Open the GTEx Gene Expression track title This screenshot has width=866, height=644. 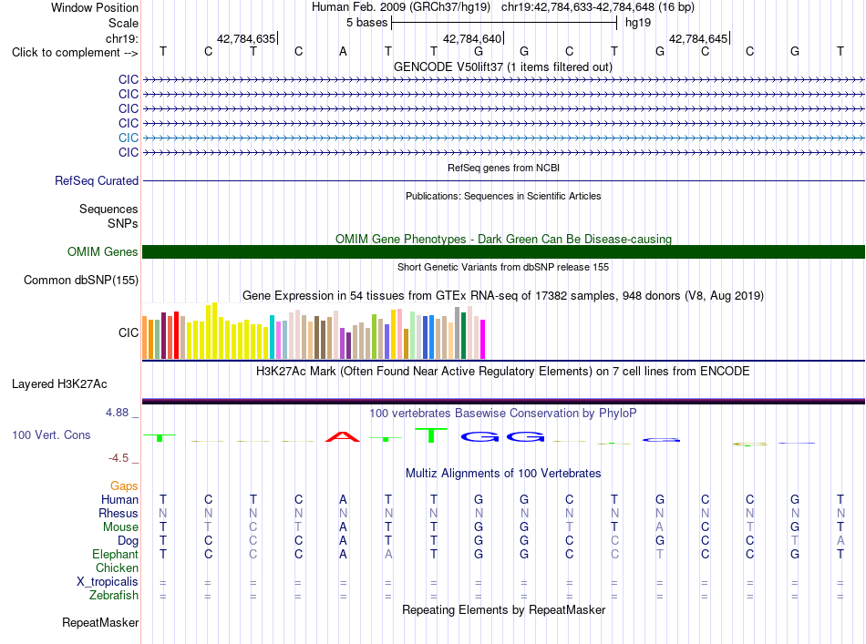pos(503,295)
